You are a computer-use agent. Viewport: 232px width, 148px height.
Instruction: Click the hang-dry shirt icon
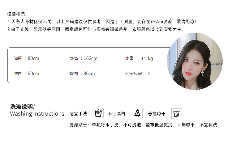[x=177, y=114]
